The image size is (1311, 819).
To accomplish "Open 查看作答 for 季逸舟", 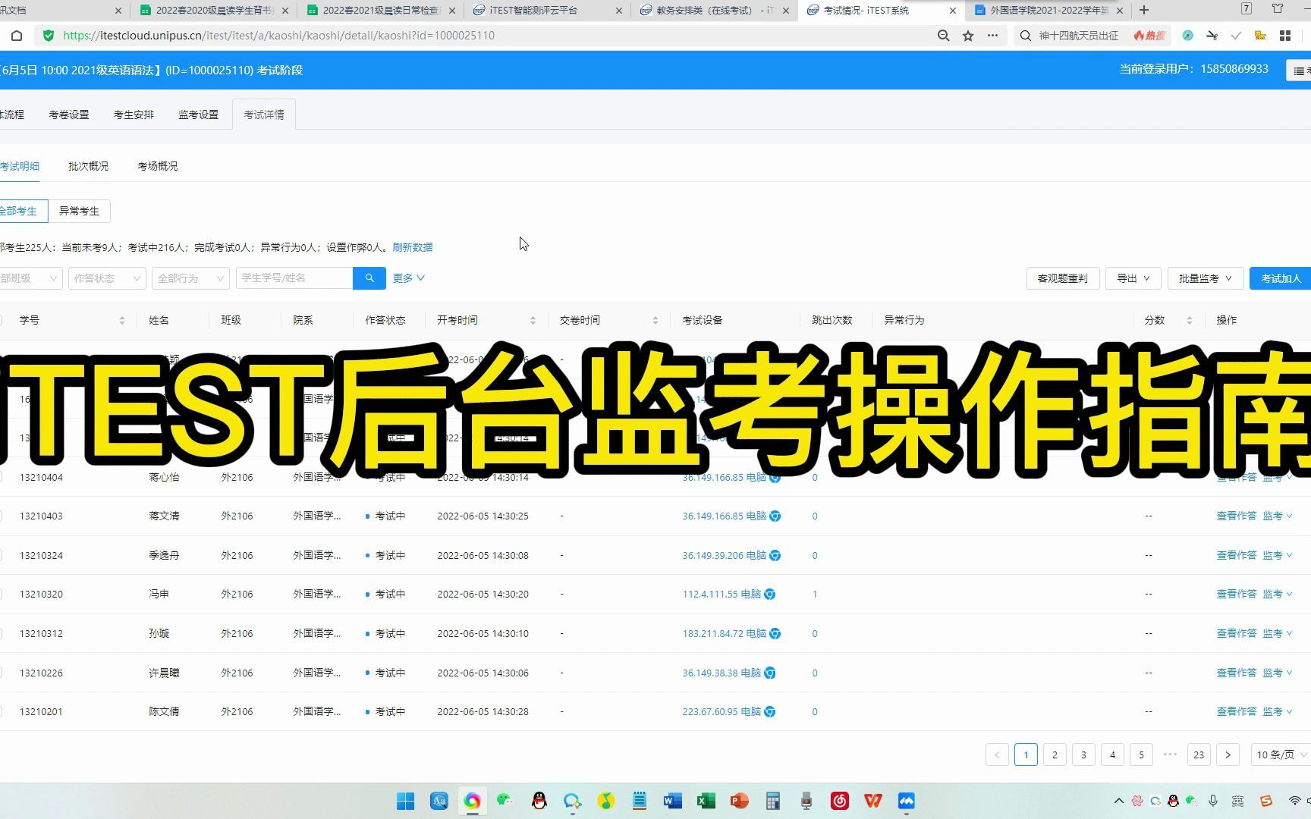I will (1237, 555).
